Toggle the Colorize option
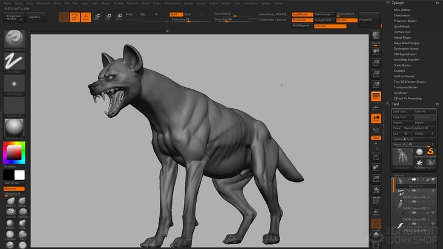443x249 pixels. pyautogui.click(x=330, y=26)
